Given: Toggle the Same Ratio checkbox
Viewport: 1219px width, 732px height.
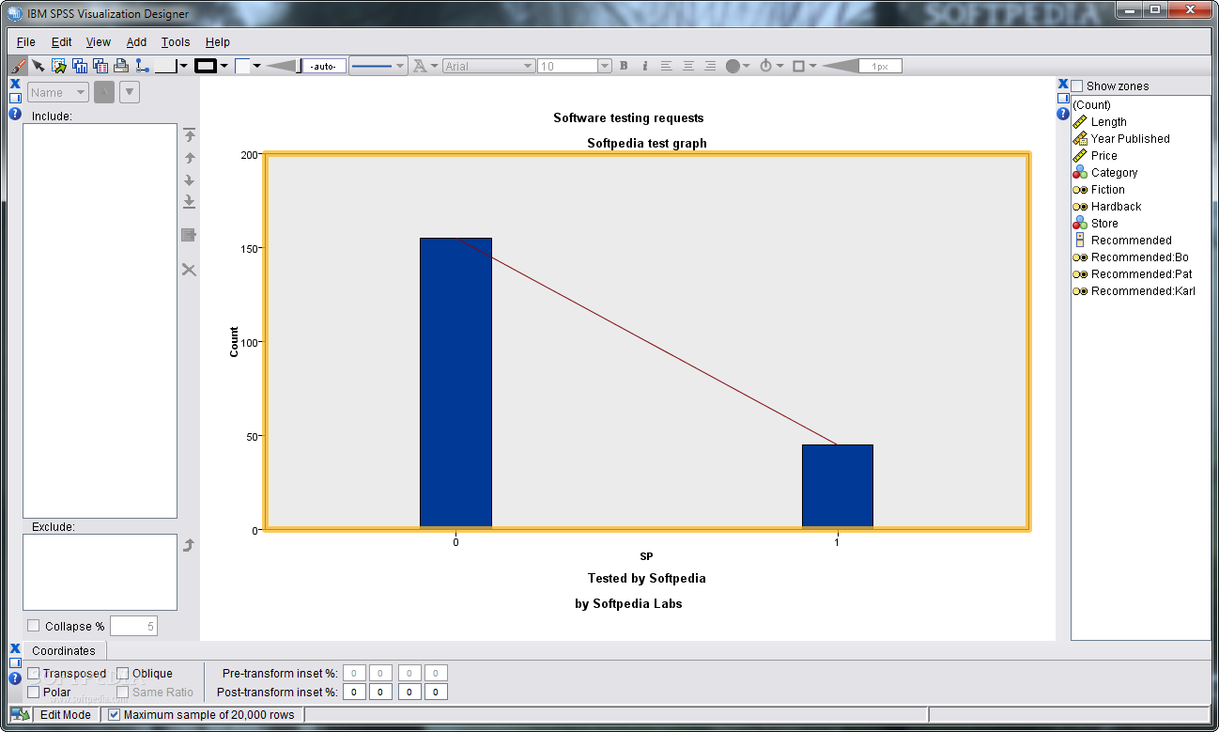Looking at the screenshot, I should click(123, 692).
